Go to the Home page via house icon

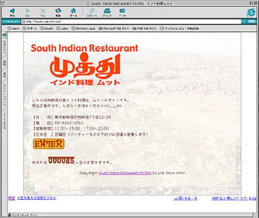tap(74, 12)
